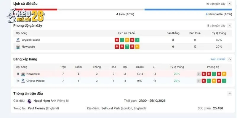This screenshot has height=118, width=237.
Task: Click yellow H badge in Crystal Palace recent form row
Action: coord(127,40)
